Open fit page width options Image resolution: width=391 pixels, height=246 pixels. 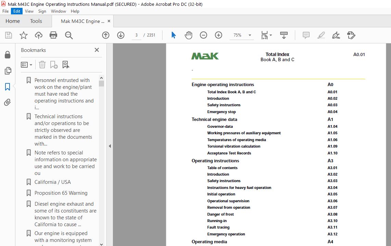[266, 35]
